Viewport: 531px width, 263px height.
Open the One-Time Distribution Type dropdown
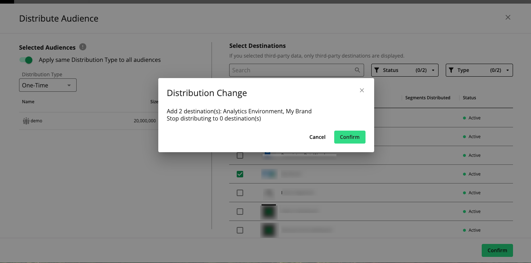(x=47, y=85)
